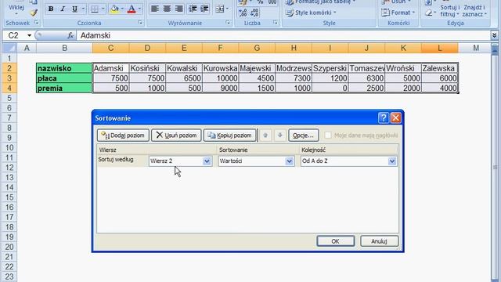Click 'Dodaj poziom' button

pos(123,136)
